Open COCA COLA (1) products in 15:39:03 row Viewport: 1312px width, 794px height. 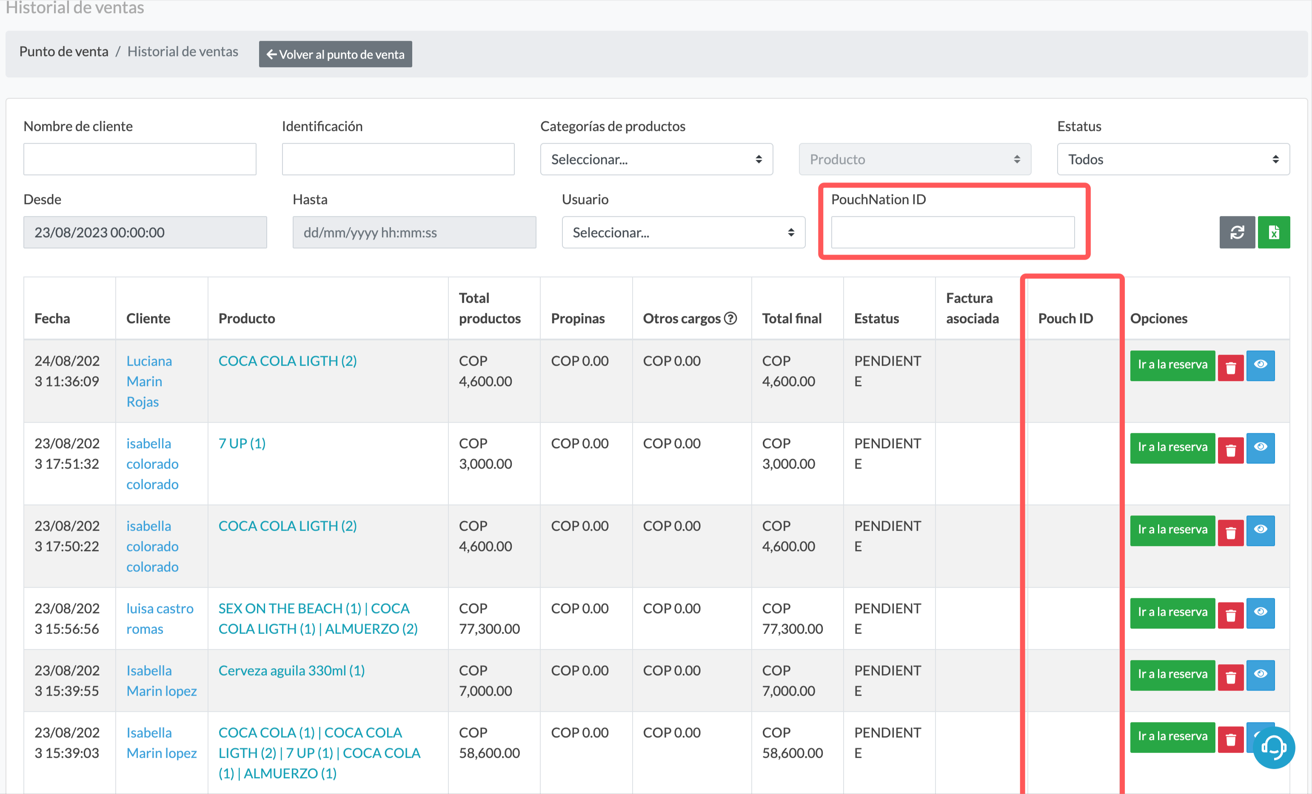pyautogui.click(x=319, y=753)
